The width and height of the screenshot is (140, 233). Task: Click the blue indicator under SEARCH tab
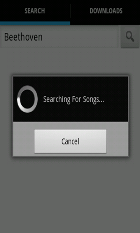pos(35,23)
